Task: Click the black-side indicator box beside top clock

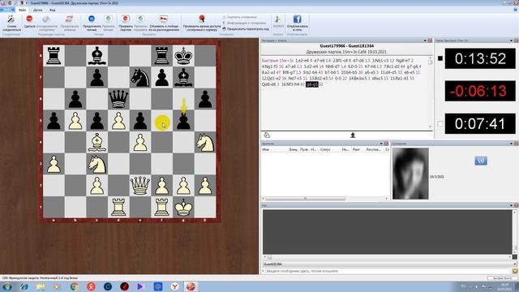Action: 440,58
